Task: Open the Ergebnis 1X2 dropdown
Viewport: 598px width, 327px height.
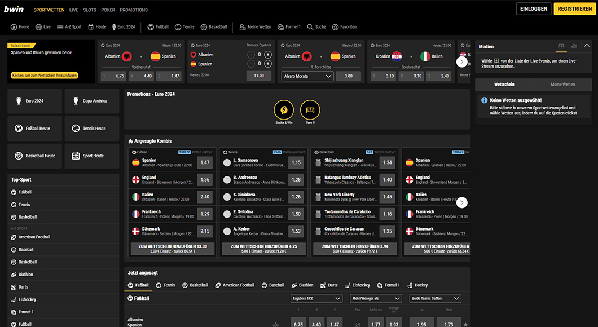Action: tap(316, 298)
